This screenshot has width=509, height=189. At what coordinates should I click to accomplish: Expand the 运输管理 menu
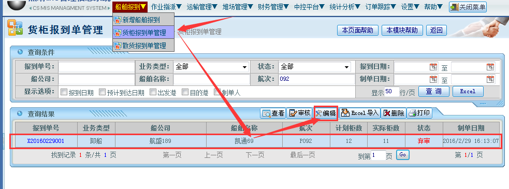(x=202, y=7)
